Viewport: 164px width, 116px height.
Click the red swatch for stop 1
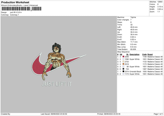click(124, 57)
